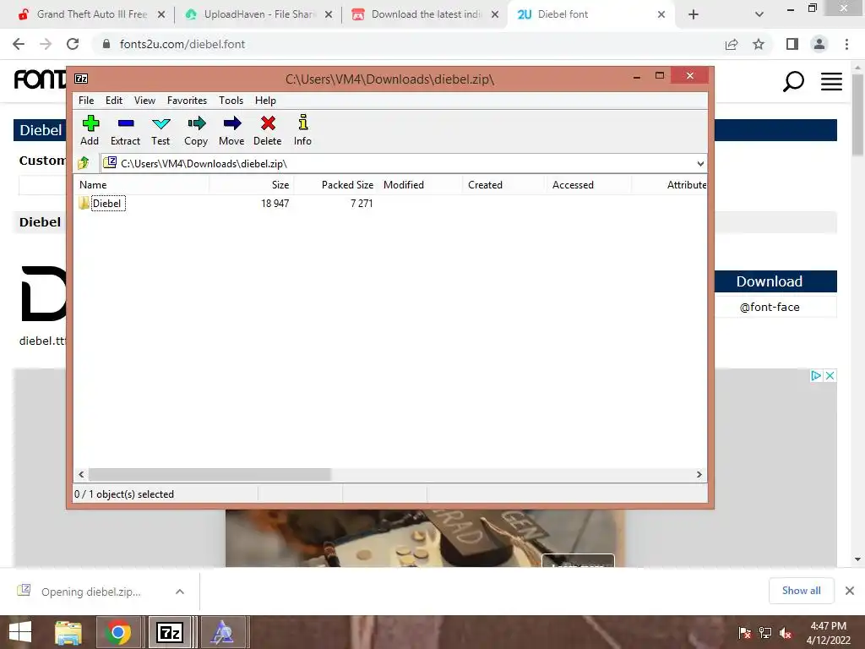
Task: Click the browser back arrow
Action: [19, 44]
